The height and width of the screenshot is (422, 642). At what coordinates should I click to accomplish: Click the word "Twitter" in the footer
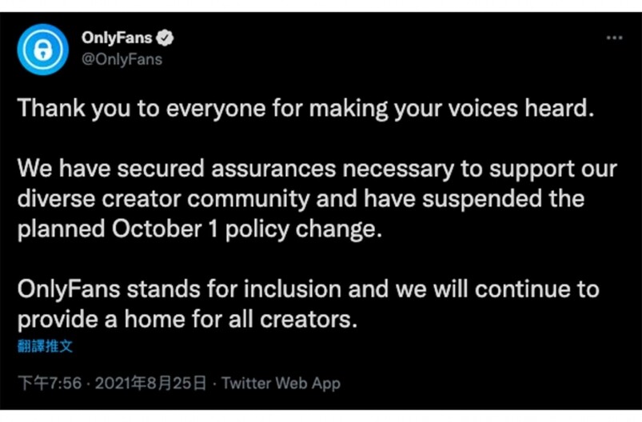coord(246,384)
